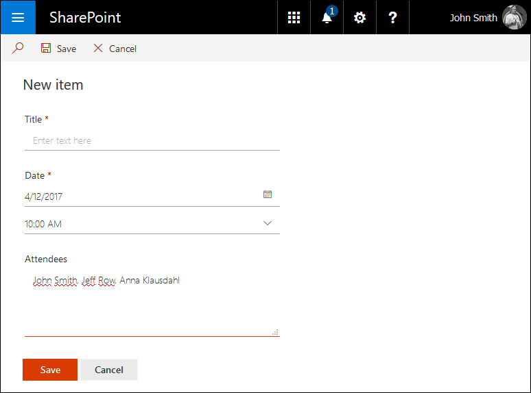The width and height of the screenshot is (531, 393).
Task: Click the red X cancel icon
Action: (x=98, y=48)
